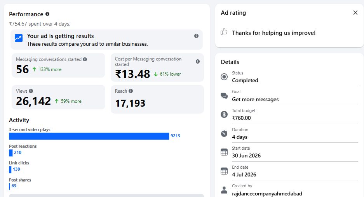Image resolution: width=364 pixels, height=197 pixels.
Task: Click the 139 link clicks count
Action: pyautogui.click(x=16, y=169)
